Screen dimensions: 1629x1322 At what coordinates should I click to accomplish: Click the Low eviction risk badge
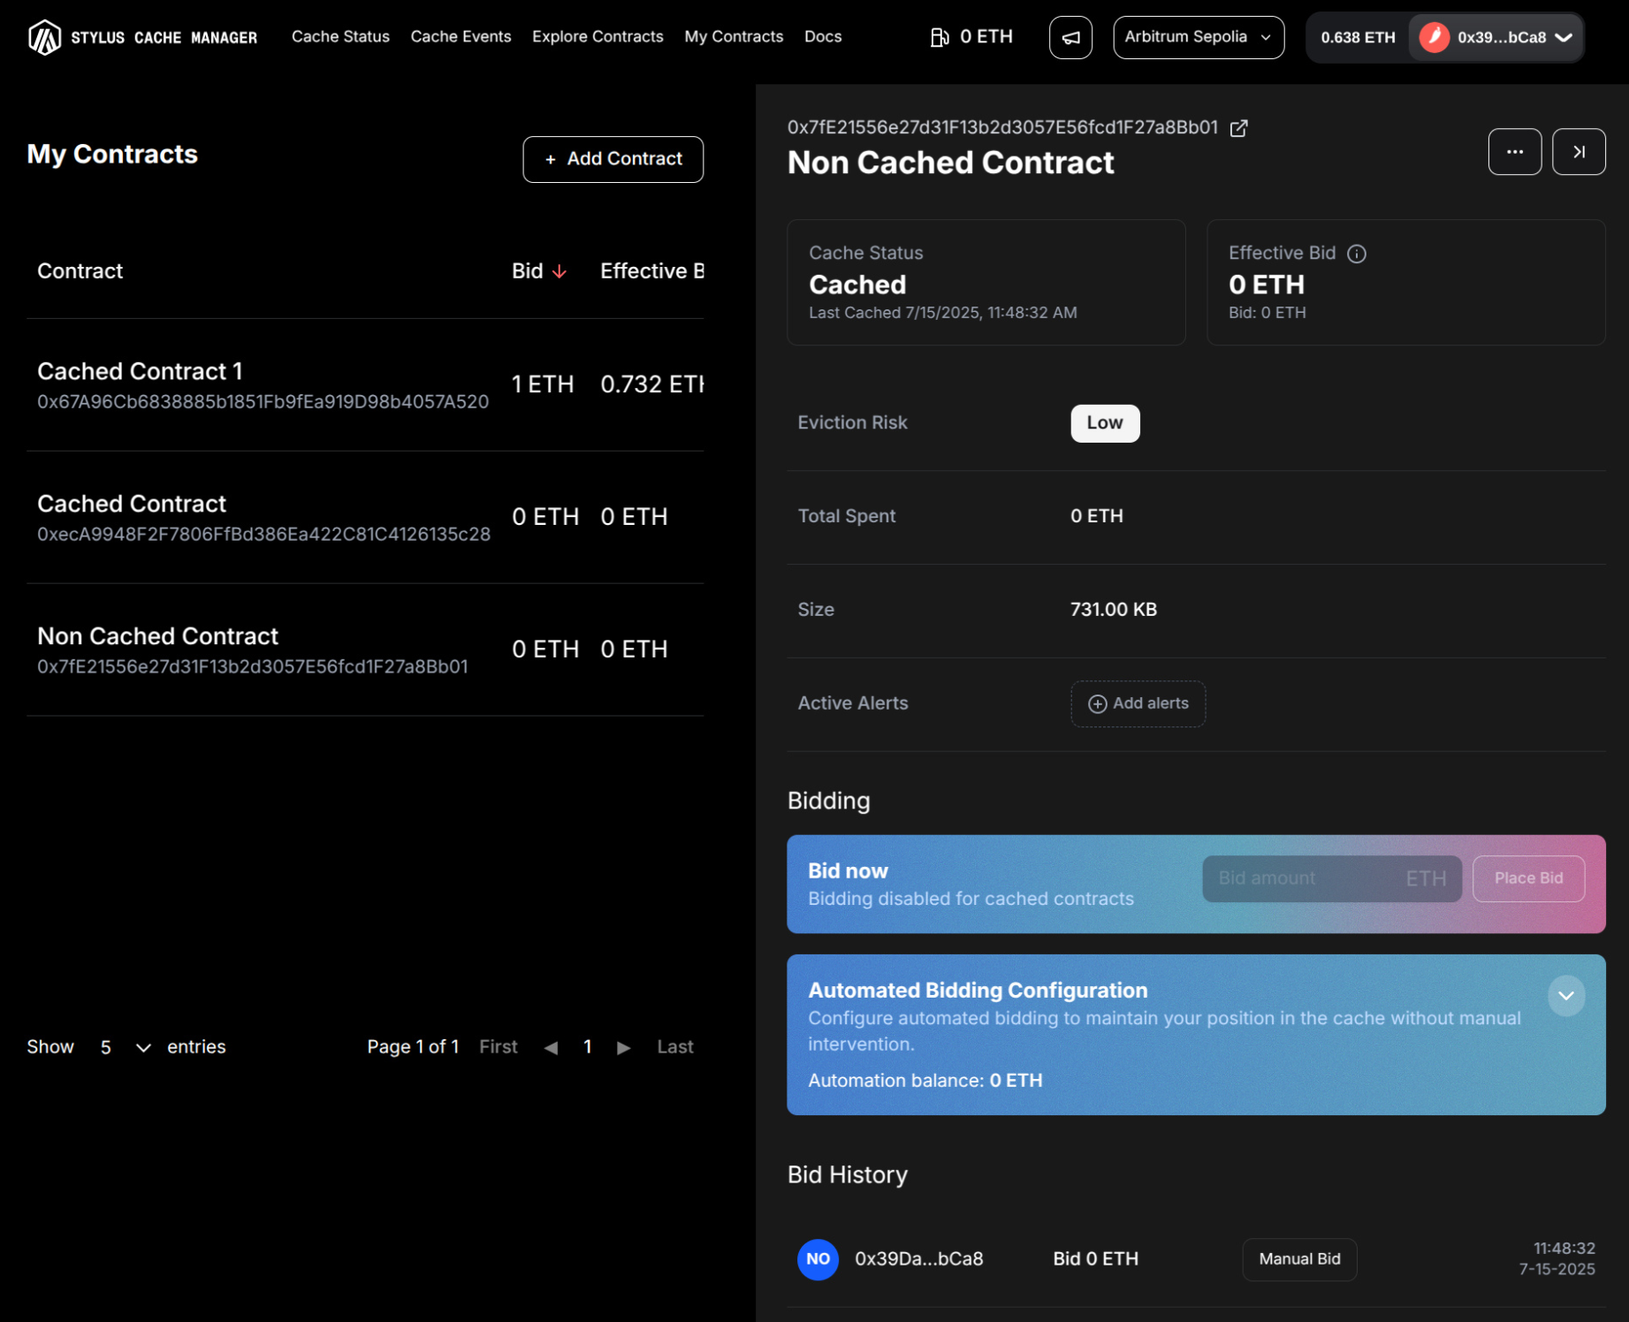coord(1105,423)
